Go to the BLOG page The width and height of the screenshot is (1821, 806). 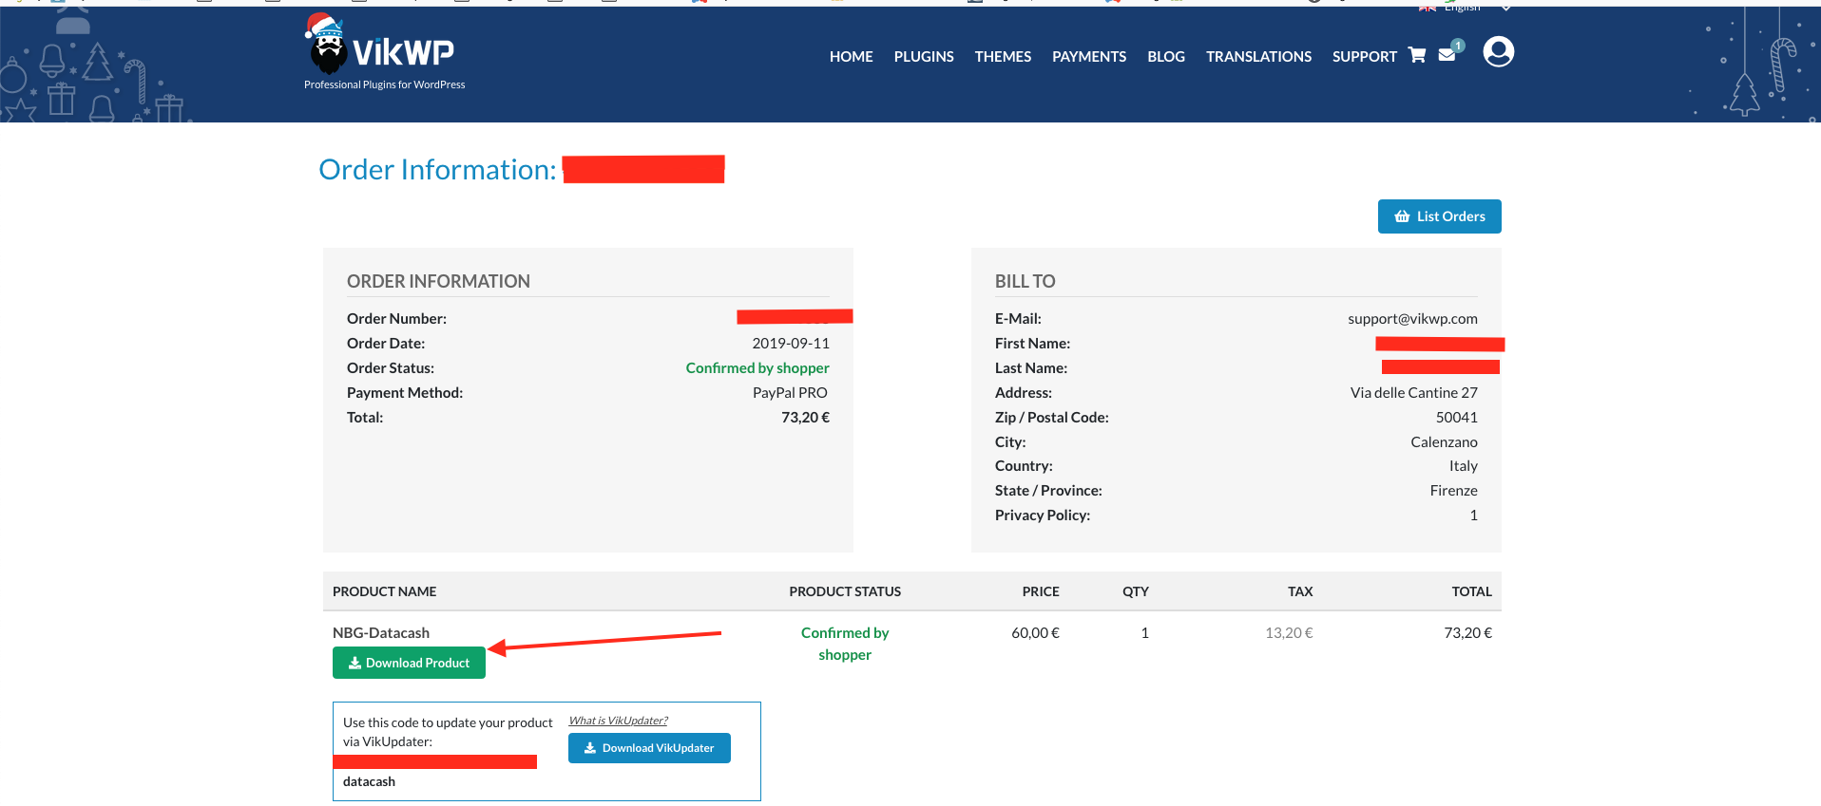(x=1166, y=57)
